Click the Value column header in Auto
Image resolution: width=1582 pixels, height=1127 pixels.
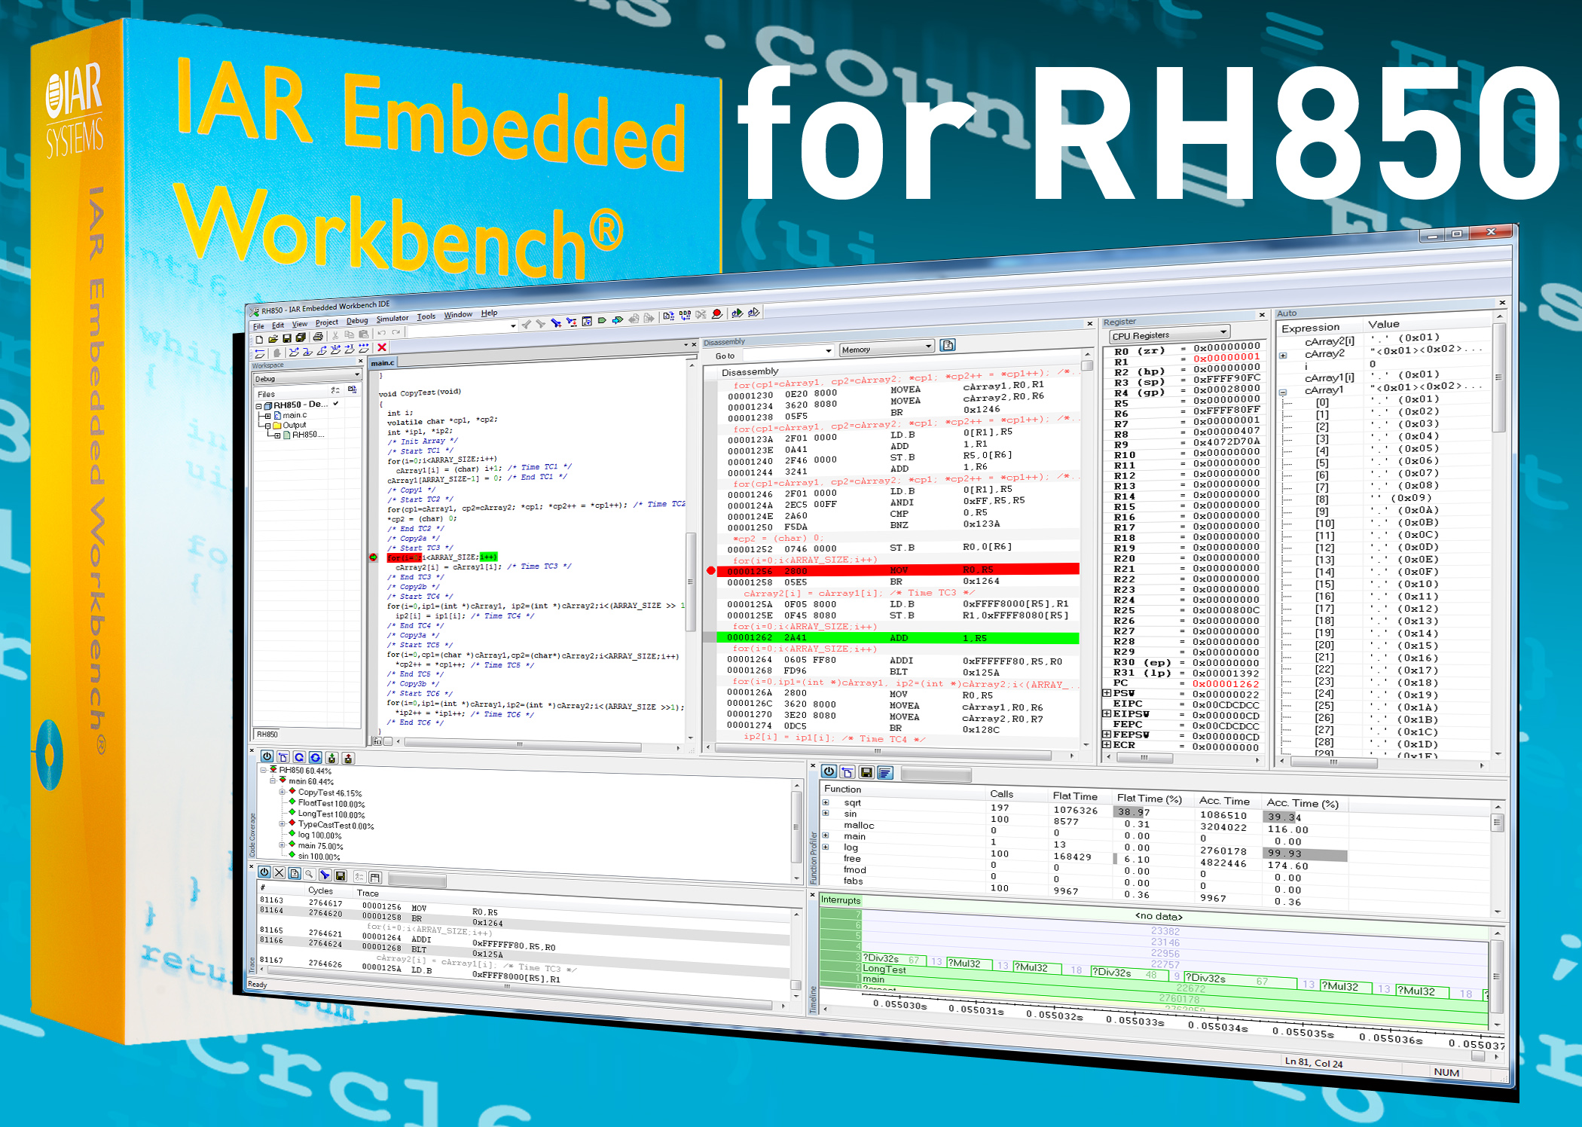tap(1383, 324)
